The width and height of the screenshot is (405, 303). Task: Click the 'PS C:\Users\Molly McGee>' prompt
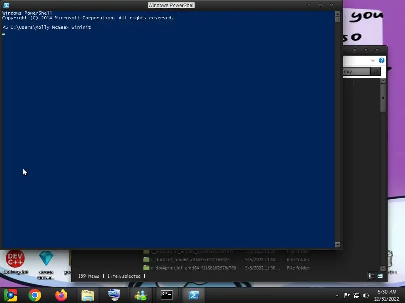pyautogui.click(x=36, y=27)
